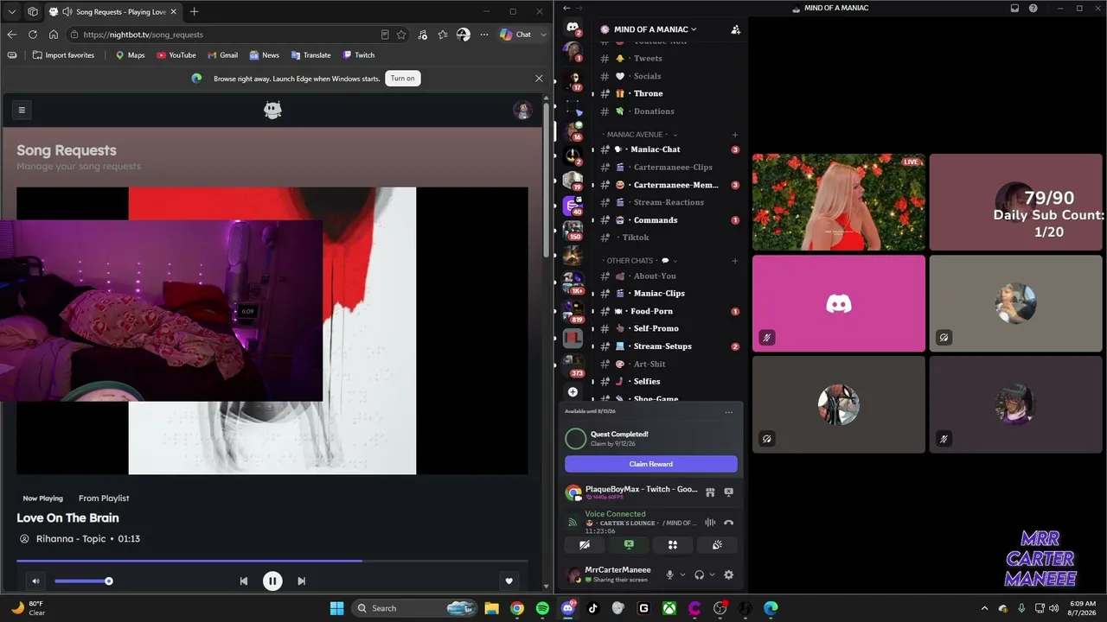Invite people to the server icon
Viewport: 1107px width, 622px height.
735,29
